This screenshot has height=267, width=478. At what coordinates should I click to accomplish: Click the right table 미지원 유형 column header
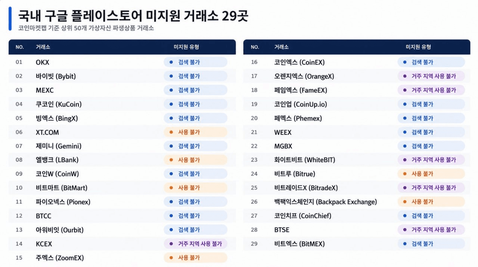[418, 47]
